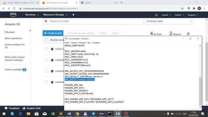The width and height of the screenshot is (208, 117).
Task: Click the AWS logo in the console header
Action: coord(13,15)
